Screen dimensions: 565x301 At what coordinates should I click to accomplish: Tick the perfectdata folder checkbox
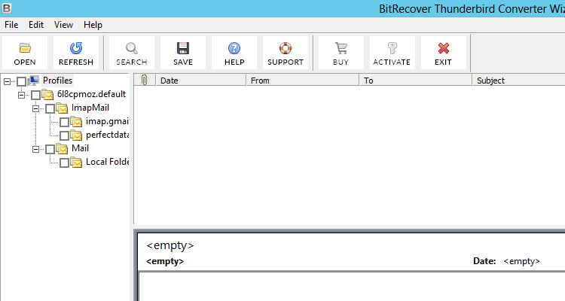click(x=65, y=135)
